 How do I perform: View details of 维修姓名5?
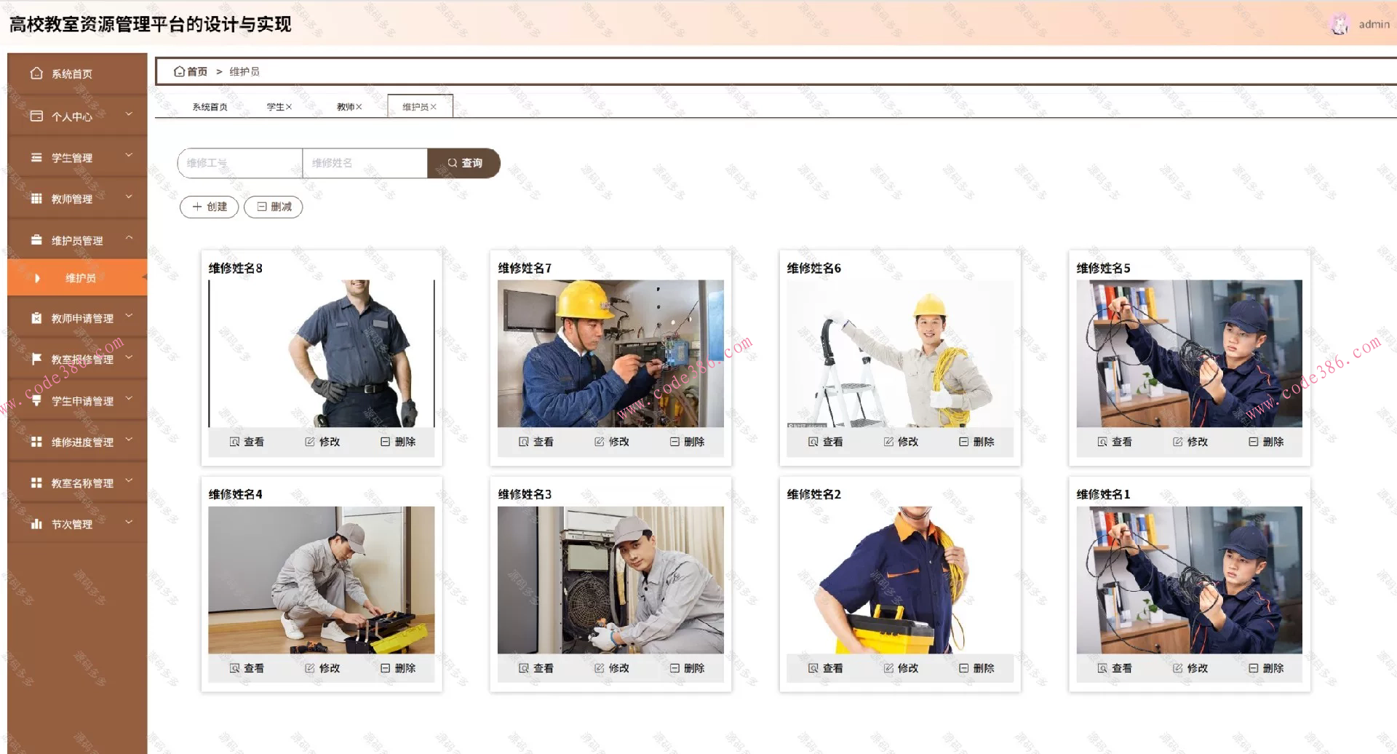[x=1115, y=442]
